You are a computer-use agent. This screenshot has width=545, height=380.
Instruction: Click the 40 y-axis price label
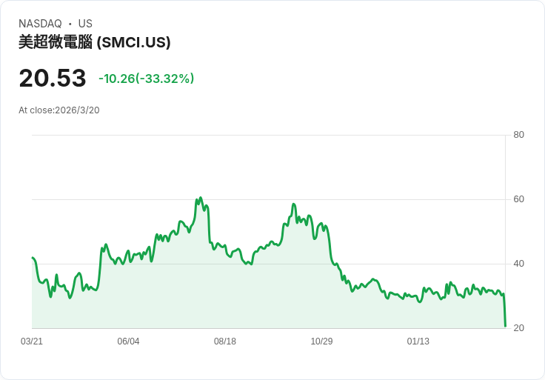coord(519,264)
